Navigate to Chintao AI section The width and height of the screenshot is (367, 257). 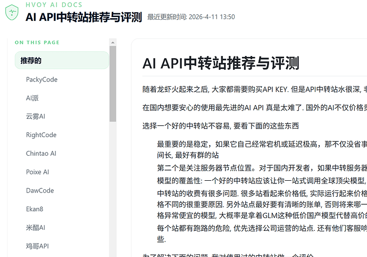click(x=41, y=153)
